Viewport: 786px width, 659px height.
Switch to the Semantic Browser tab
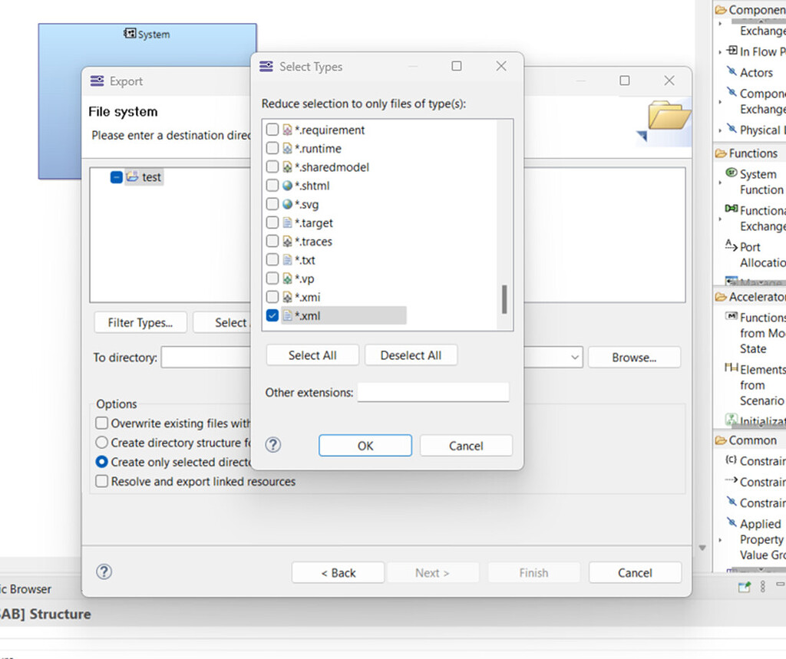27,589
